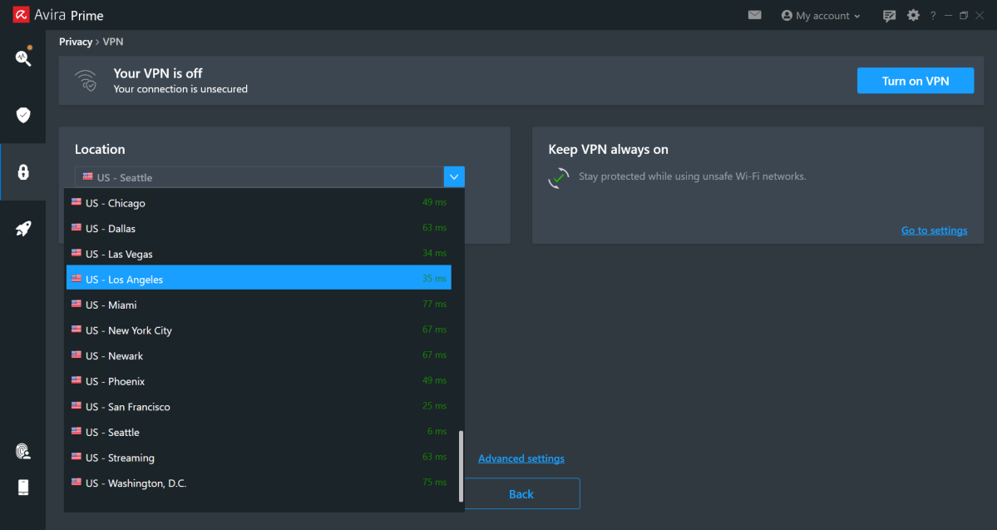Pick US - Miami server
997x530 pixels.
[259, 305]
